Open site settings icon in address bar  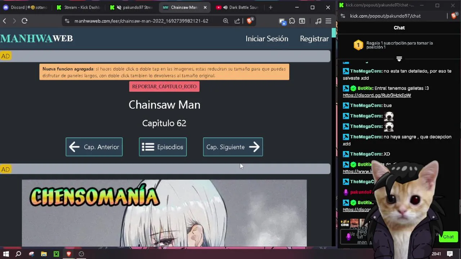[67, 21]
